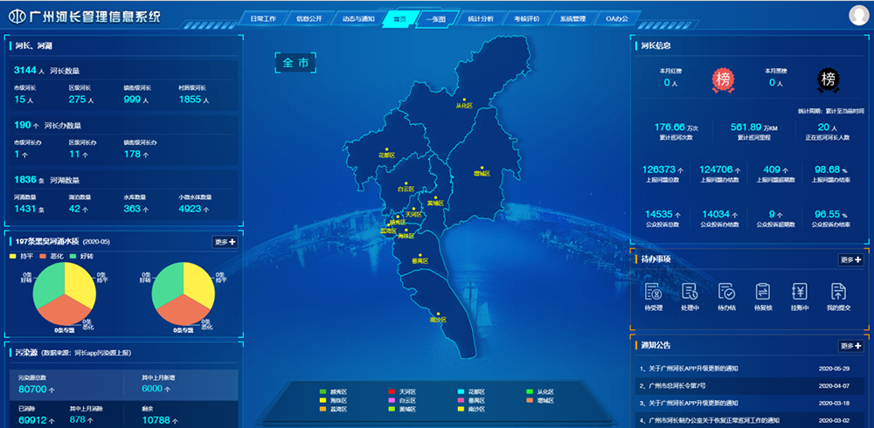Expand 更多 in the water quality panel

pyautogui.click(x=225, y=242)
